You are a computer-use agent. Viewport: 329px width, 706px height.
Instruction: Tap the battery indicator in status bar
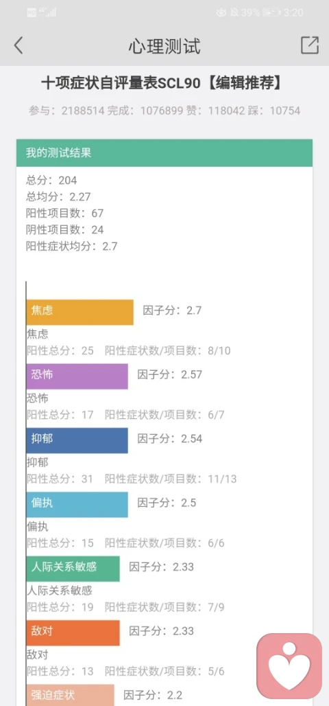[271, 12]
